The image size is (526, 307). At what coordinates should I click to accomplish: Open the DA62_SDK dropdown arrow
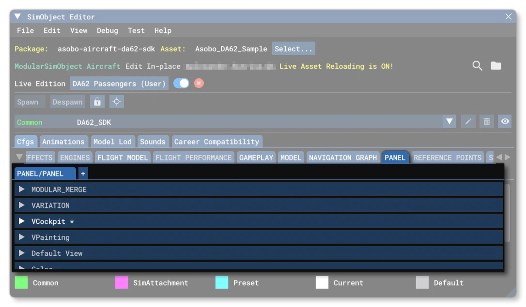(449, 121)
